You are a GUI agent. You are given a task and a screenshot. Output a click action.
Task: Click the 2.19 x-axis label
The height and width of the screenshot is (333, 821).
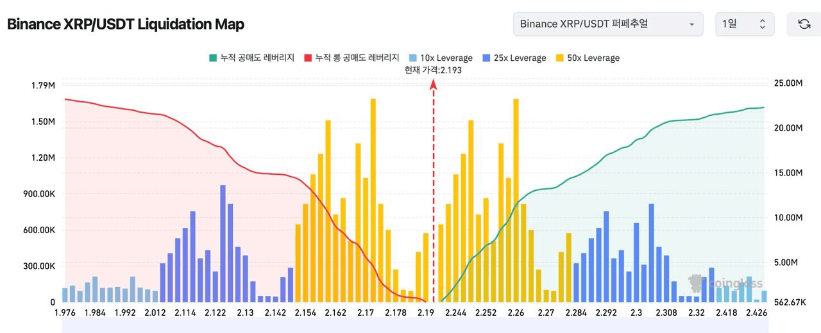click(x=426, y=313)
